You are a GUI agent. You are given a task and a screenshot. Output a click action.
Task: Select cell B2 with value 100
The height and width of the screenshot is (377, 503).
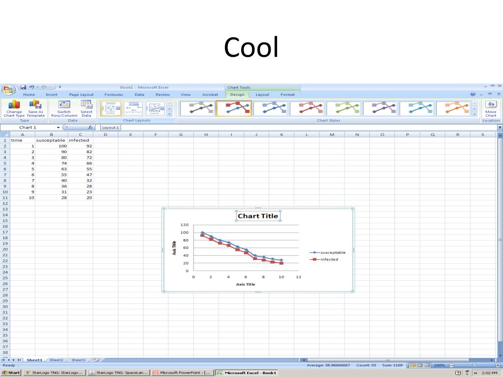pyautogui.click(x=51, y=146)
